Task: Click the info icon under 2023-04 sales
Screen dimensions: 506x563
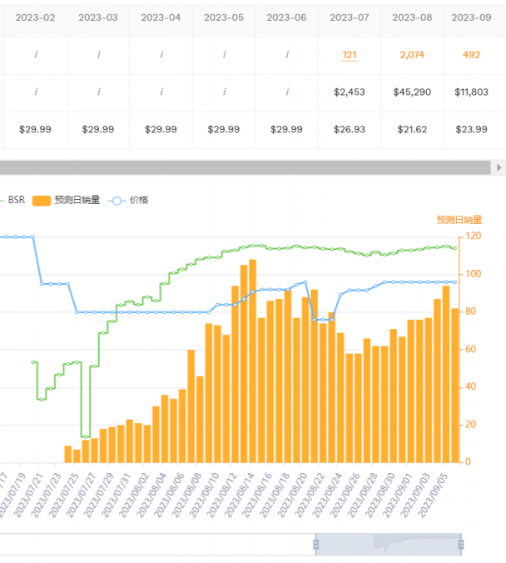Action: pyautogui.click(x=161, y=55)
